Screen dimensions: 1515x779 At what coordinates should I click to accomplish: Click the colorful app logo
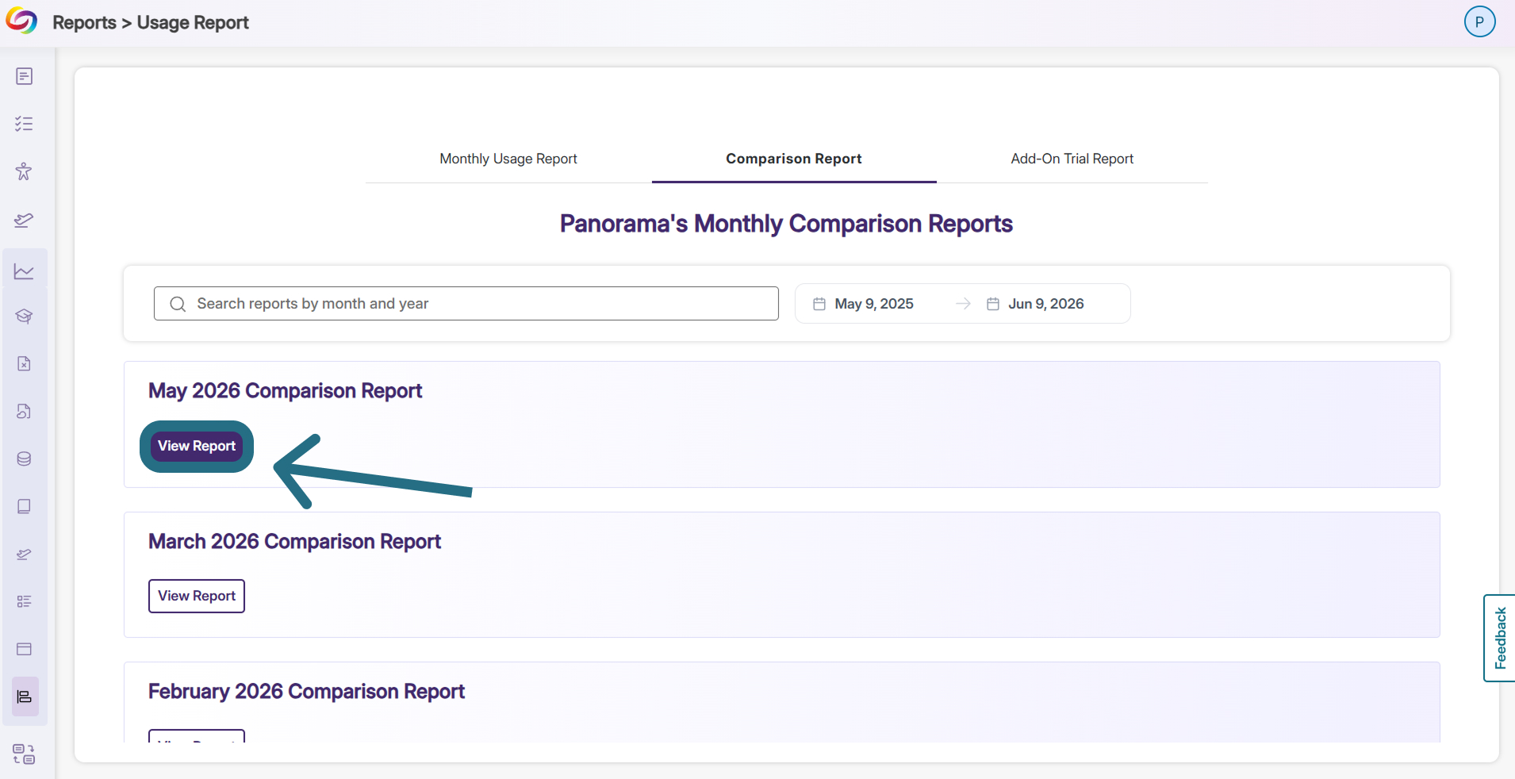coord(21,21)
